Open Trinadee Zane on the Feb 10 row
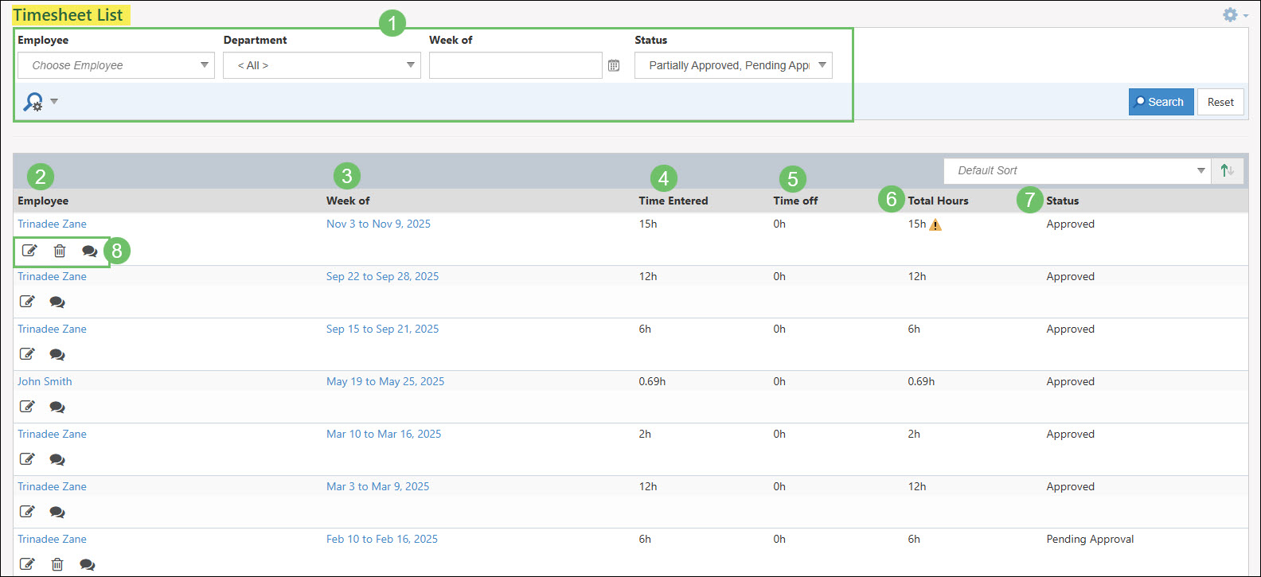The image size is (1261, 577). 52,539
